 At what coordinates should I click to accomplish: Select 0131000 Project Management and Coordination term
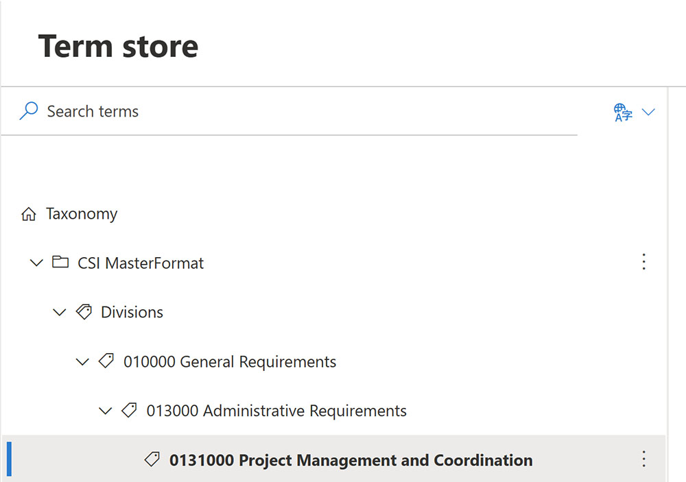351,460
